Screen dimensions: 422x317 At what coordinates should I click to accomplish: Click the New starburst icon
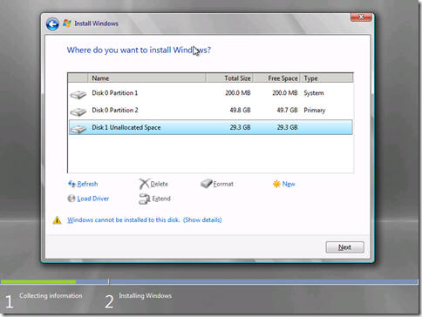(x=276, y=184)
